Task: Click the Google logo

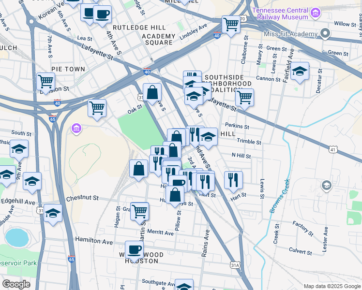Action: [x=16, y=284]
